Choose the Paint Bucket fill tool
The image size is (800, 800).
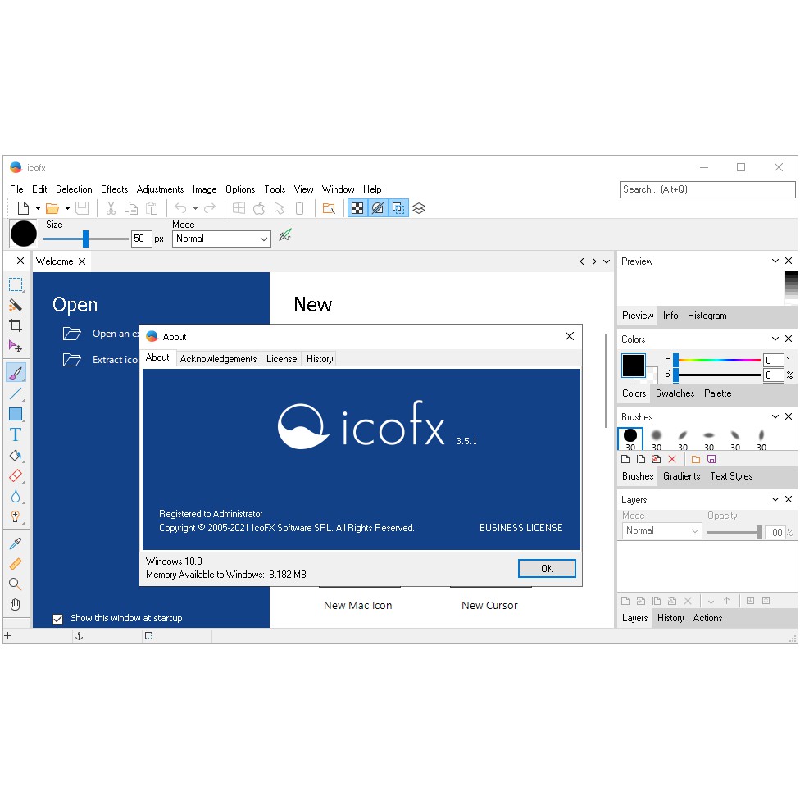click(x=16, y=455)
